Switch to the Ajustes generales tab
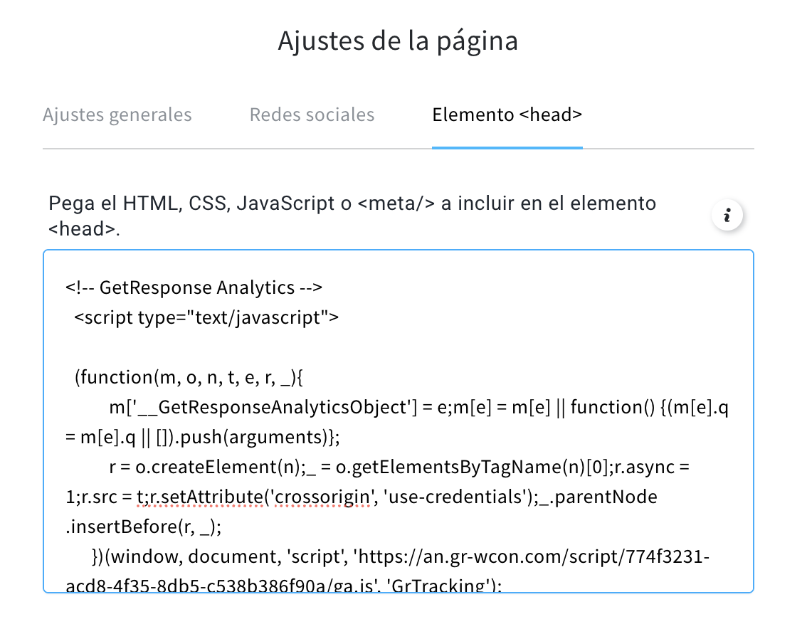 click(117, 115)
